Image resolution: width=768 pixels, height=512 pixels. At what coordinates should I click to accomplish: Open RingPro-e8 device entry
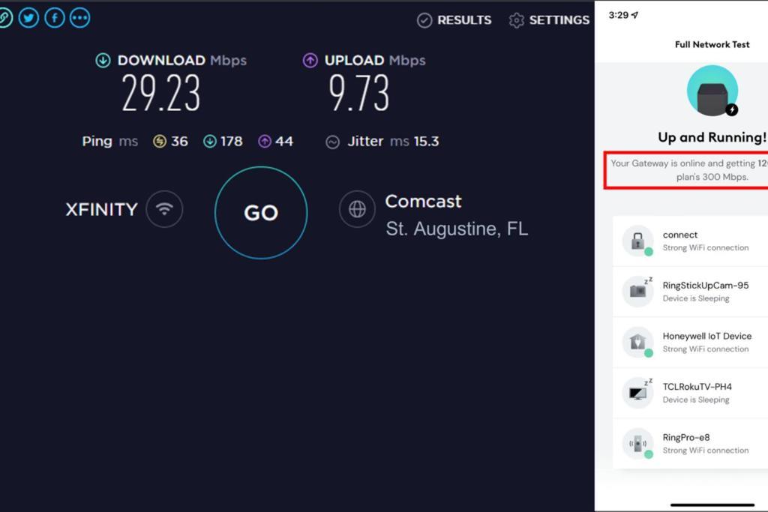(690, 444)
